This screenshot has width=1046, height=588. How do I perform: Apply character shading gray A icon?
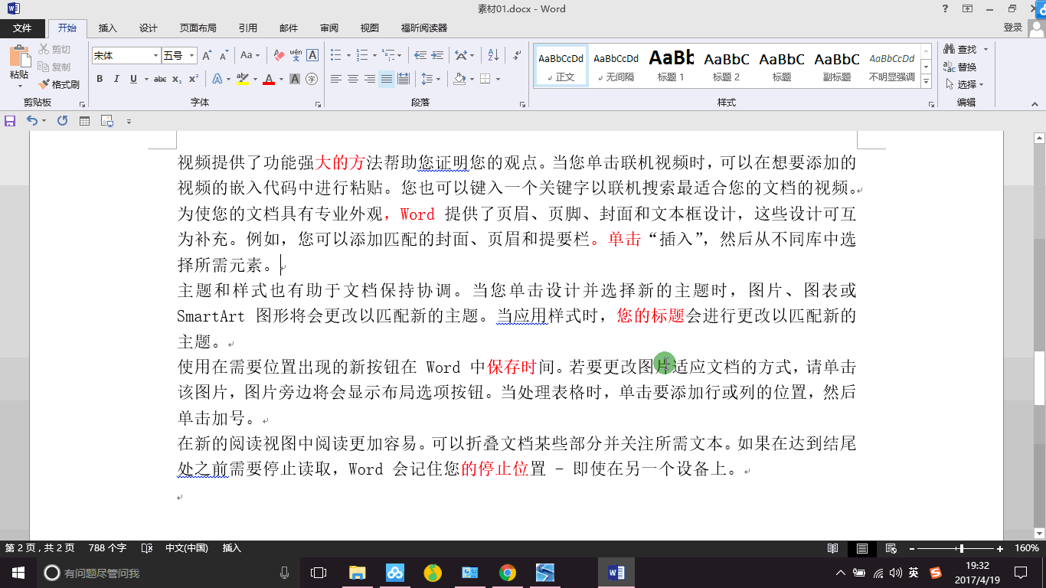click(x=296, y=79)
